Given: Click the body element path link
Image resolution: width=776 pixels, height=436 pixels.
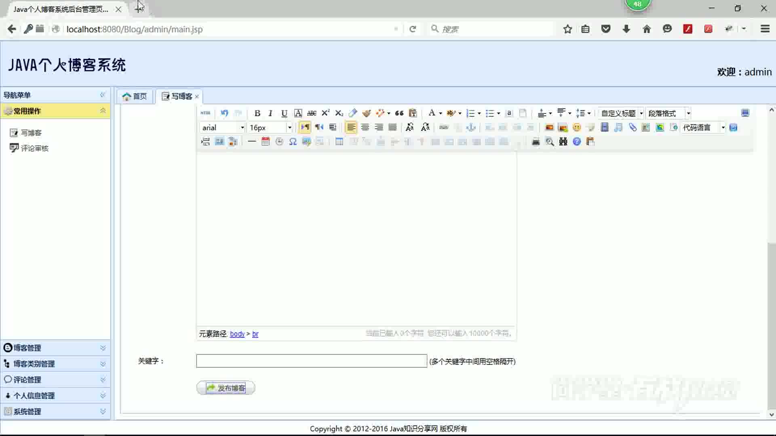Looking at the screenshot, I should tap(237, 334).
